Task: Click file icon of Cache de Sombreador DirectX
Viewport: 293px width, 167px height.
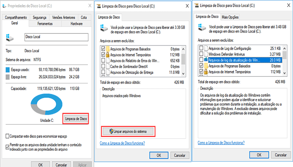Action: point(108,66)
